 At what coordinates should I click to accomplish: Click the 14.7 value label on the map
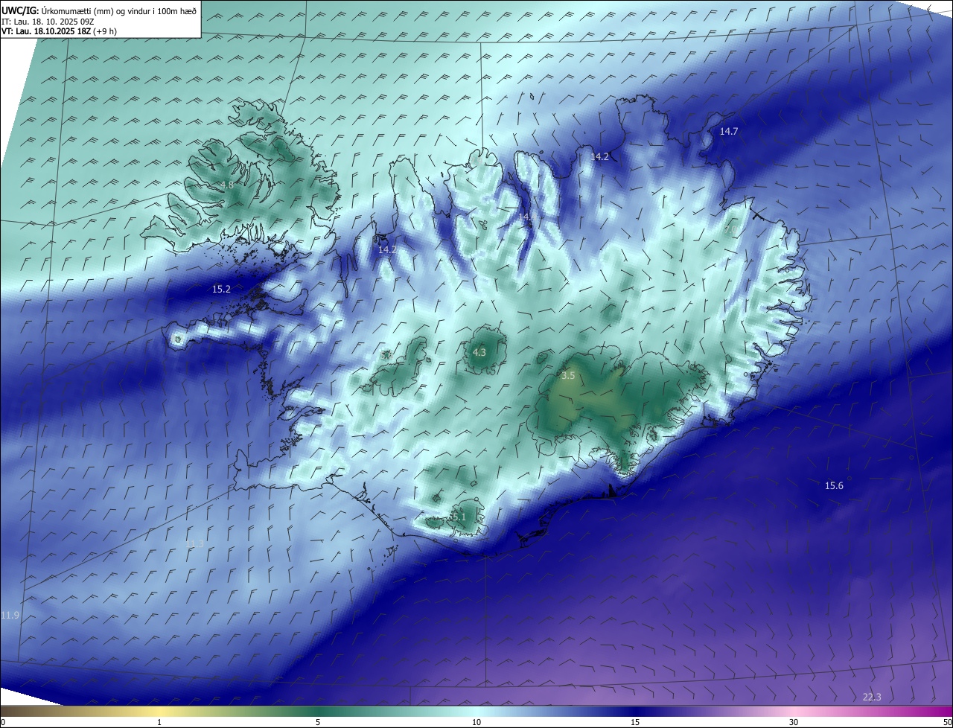coord(729,131)
